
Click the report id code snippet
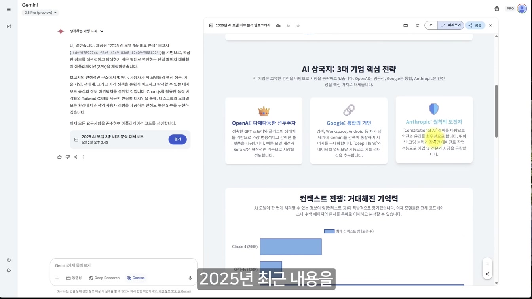tap(116, 53)
